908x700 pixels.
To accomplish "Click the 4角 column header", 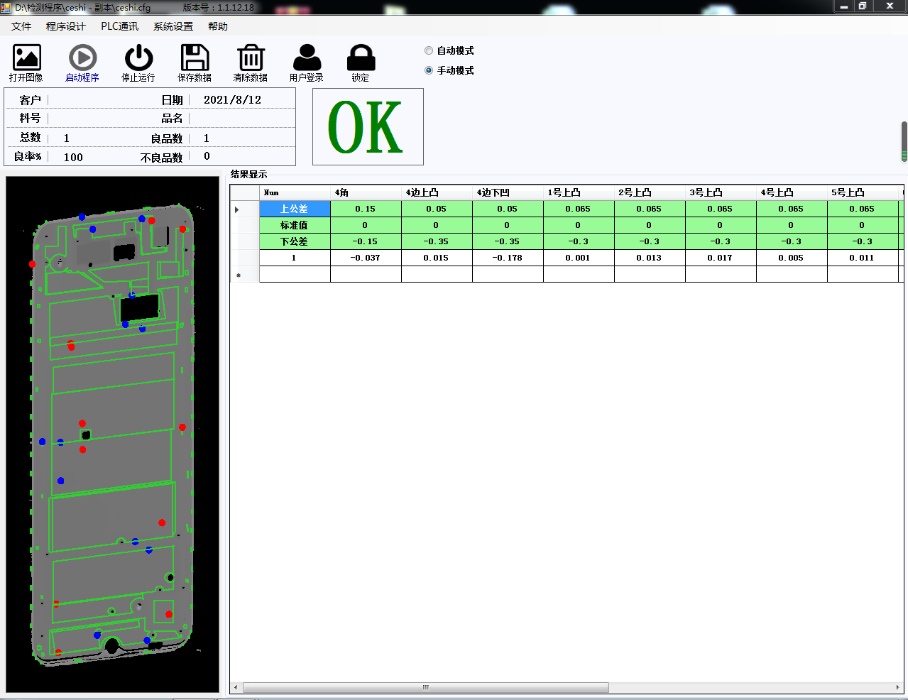I will click(366, 192).
